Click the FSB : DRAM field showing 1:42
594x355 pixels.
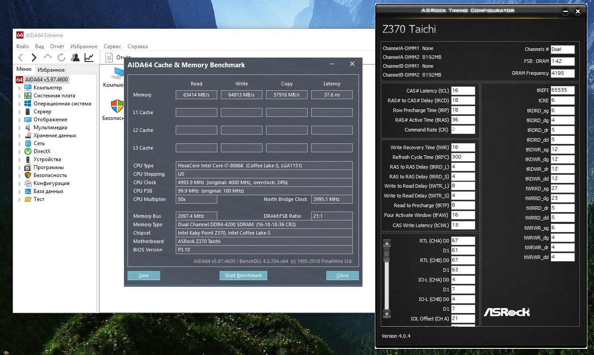(x=563, y=61)
